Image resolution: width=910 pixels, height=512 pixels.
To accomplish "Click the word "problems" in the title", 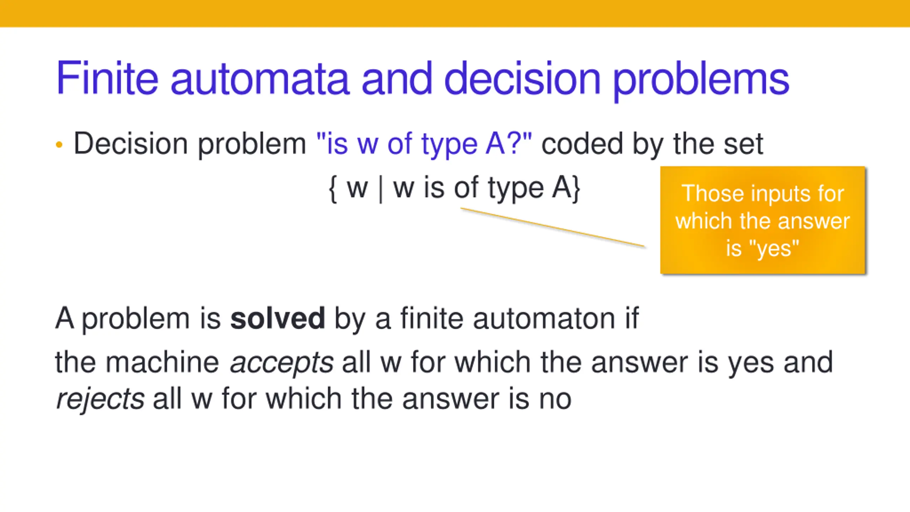I will [701, 80].
